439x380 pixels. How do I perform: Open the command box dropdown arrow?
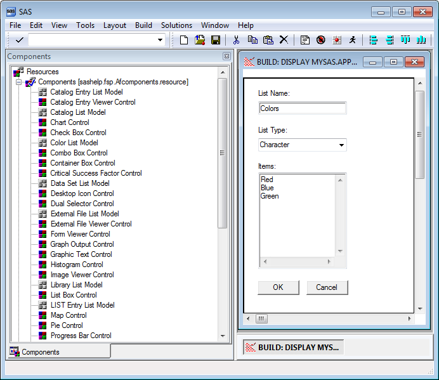(160, 40)
